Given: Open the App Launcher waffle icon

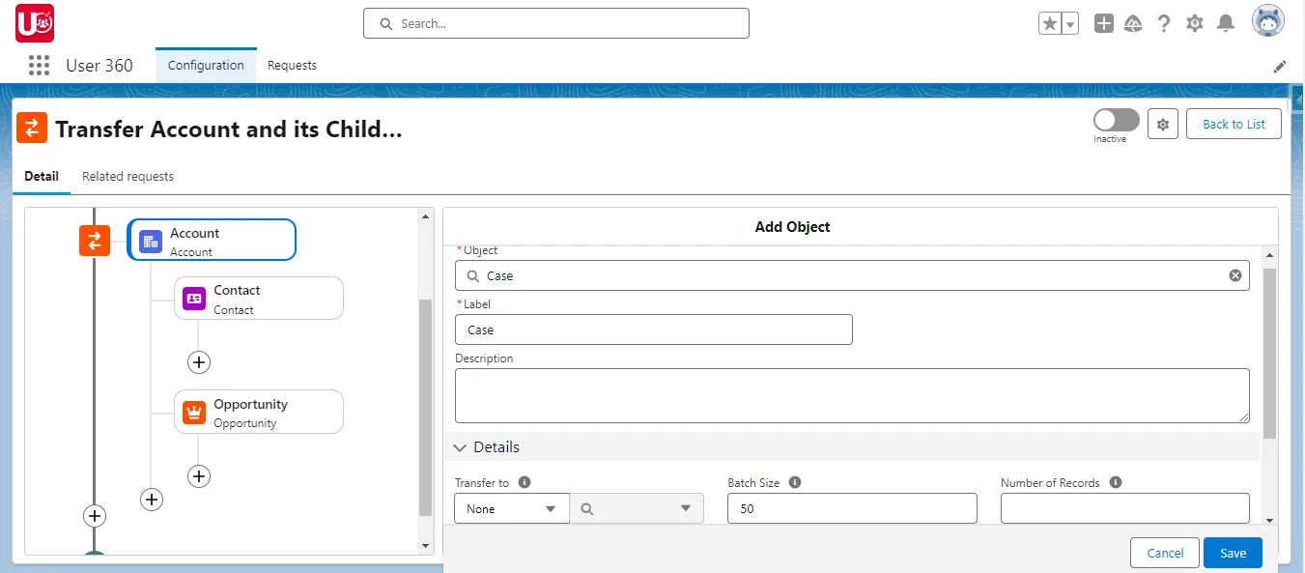Looking at the screenshot, I should 39,65.
